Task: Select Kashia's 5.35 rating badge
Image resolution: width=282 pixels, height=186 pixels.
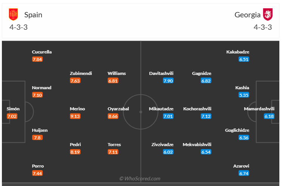Action: [x=244, y=95]
